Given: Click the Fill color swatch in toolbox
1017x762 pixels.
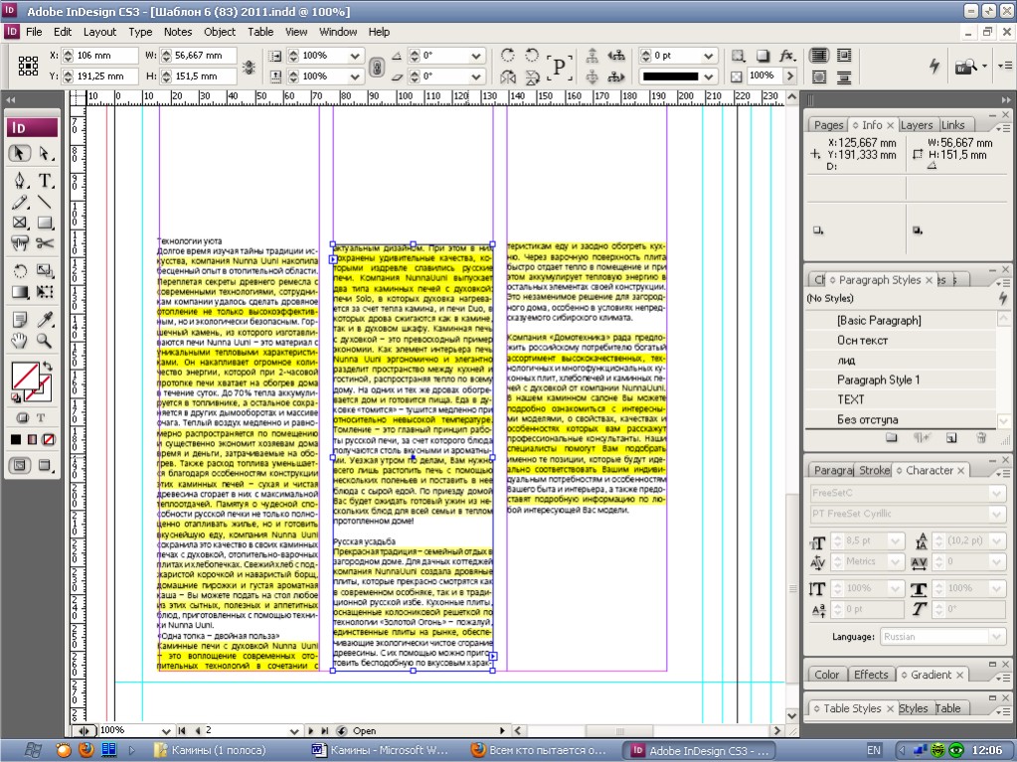Looking at the screenshot, I should 25,377.
